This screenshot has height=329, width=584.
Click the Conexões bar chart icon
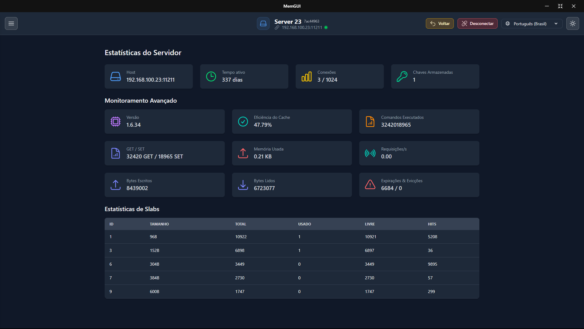point(307,76)
